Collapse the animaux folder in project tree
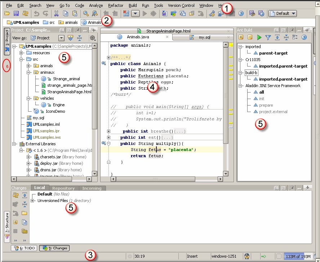The height and width of the screenshot is (262, 320). [29, 72]
